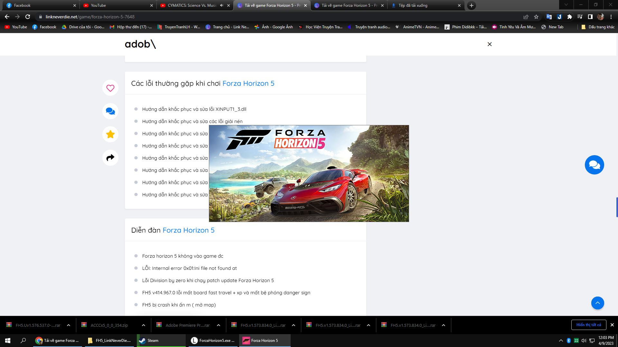Click the share/forward icon on sidebar

(110, 158)
